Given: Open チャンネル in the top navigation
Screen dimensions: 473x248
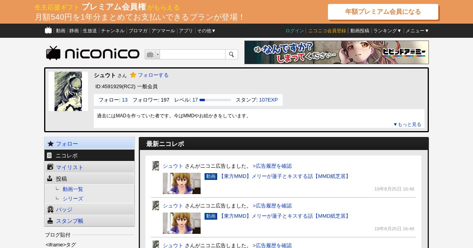Looking at the screenshot, I should tap(113, 31).
